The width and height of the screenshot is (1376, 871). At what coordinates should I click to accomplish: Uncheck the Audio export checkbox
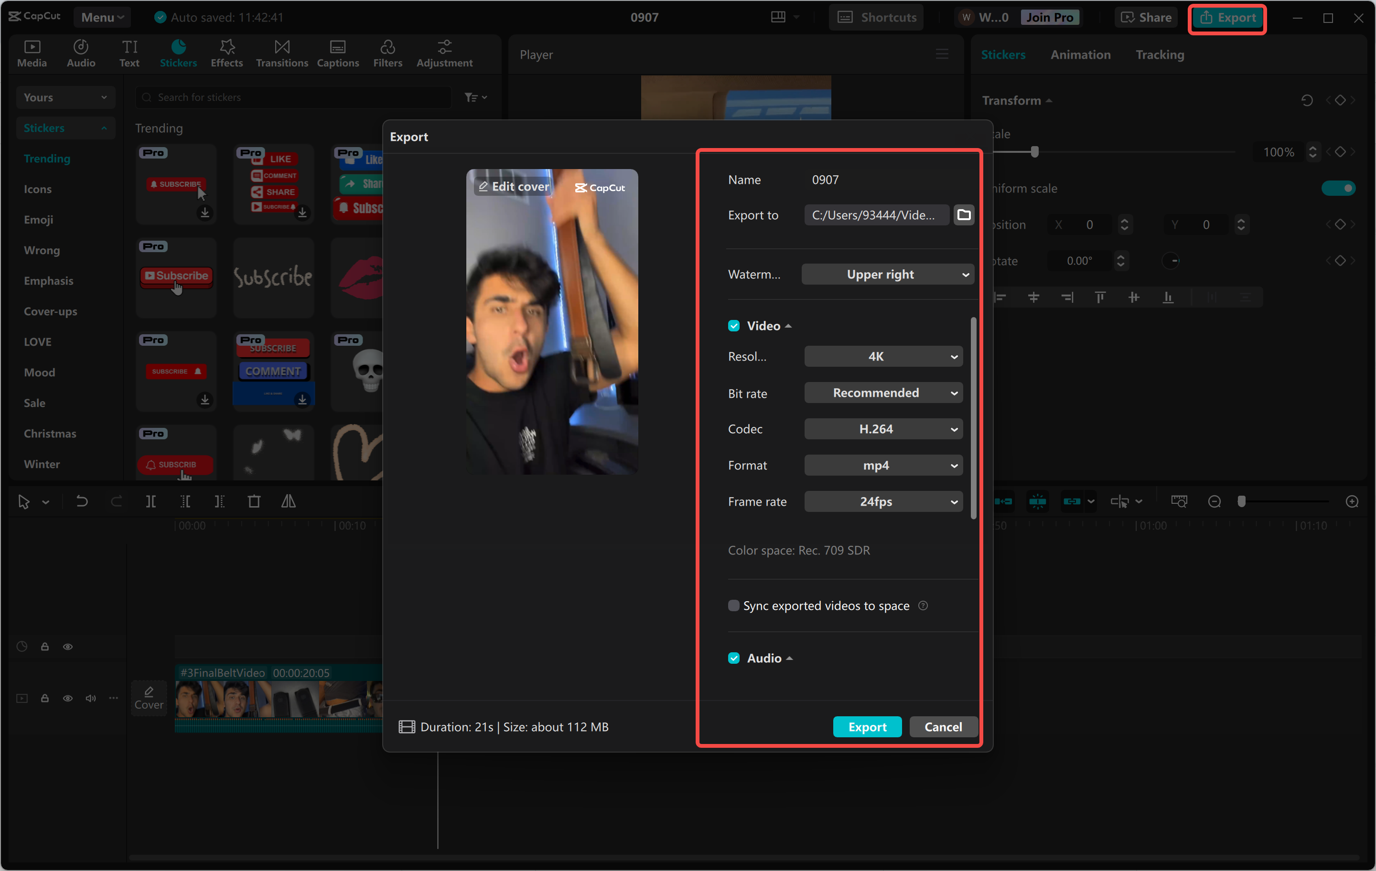(x=734, y=658)
